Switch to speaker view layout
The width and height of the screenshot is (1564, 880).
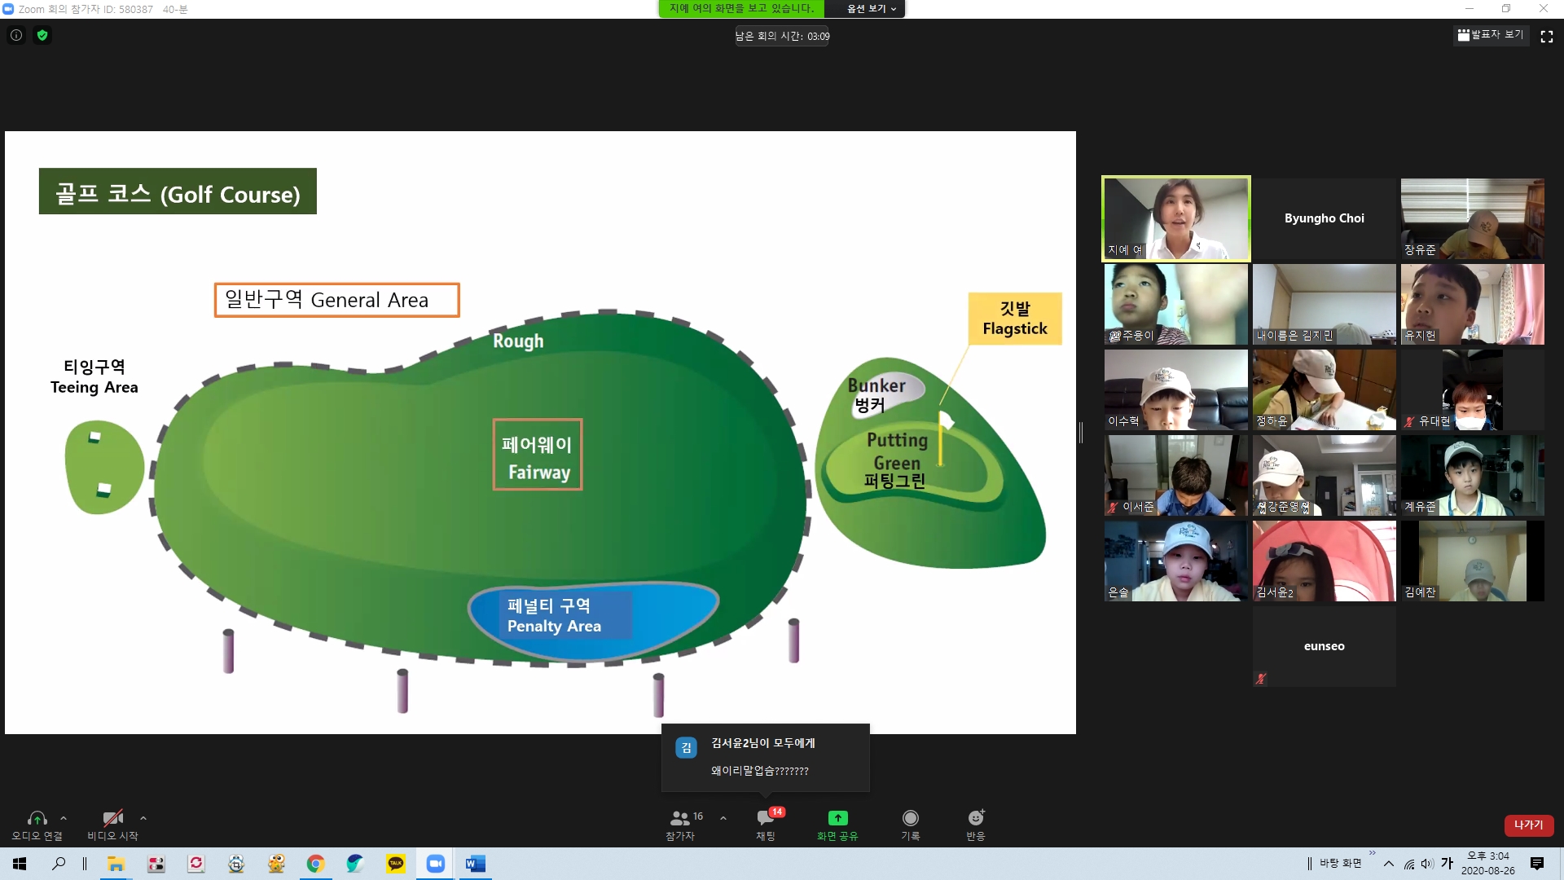(1491, 35)
